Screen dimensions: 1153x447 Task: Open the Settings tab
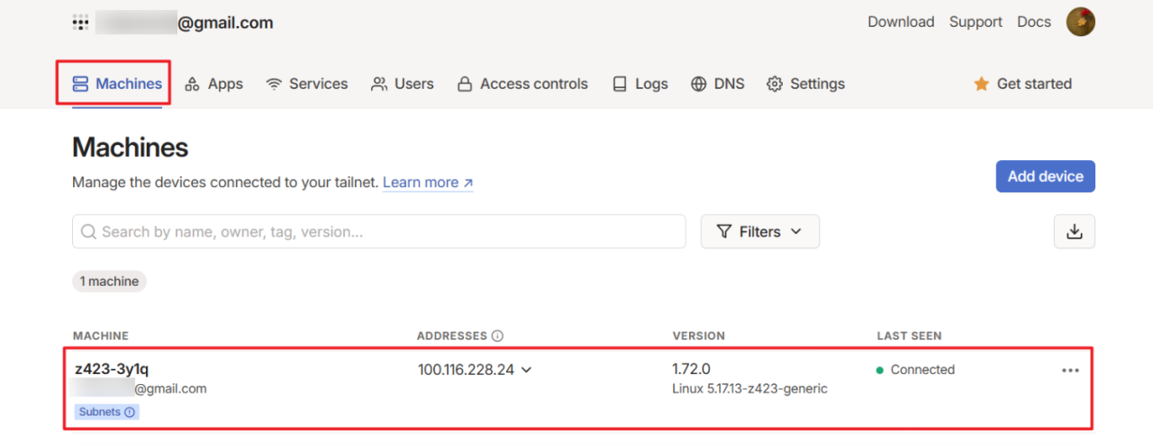point(805,85)
